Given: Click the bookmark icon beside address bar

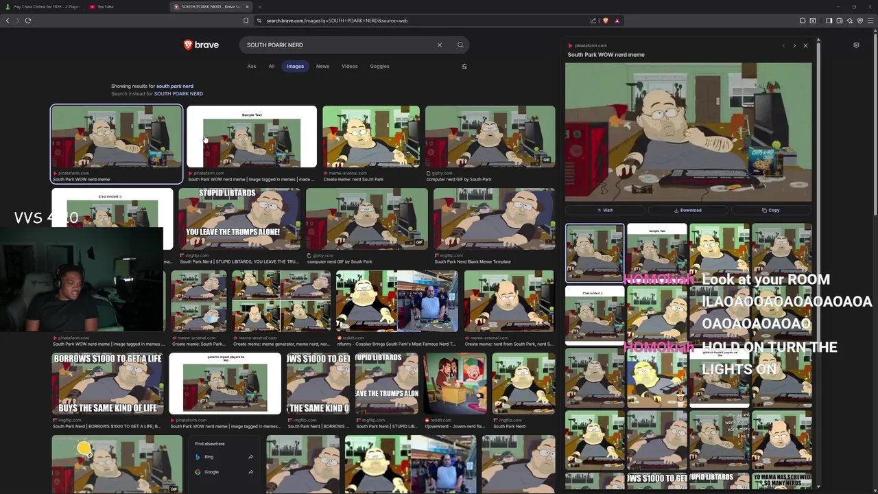Looking at the screenshot, I should [x=246, y=21].
